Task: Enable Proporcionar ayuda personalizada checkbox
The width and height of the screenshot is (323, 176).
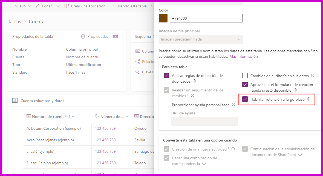Action: [x=166, y=105]
